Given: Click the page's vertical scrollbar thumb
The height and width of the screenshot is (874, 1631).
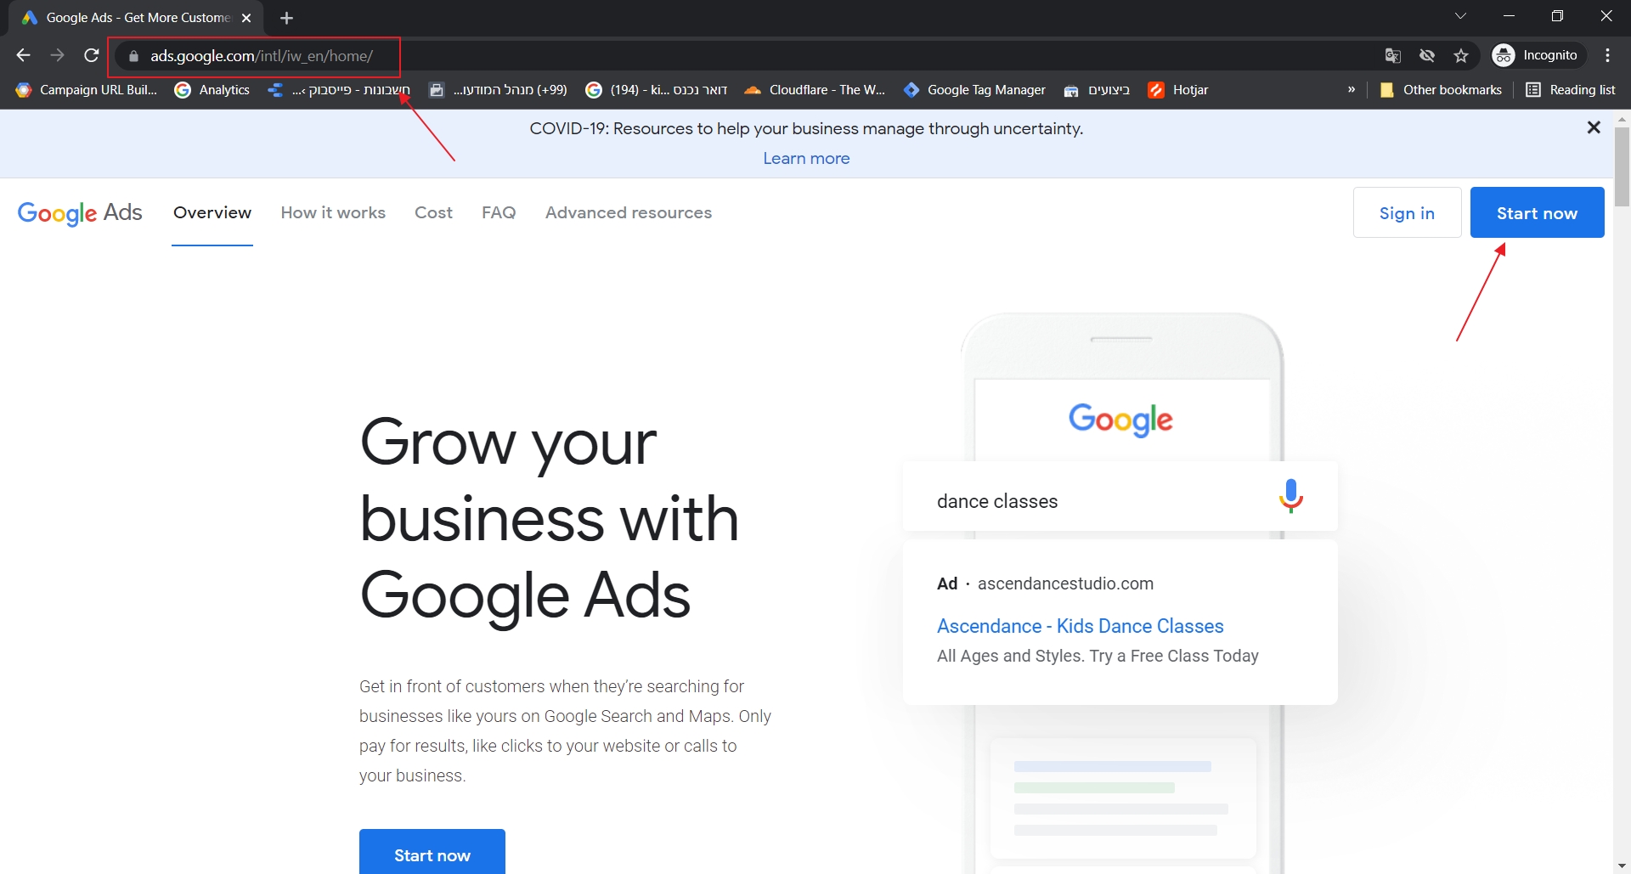Looking at the screenshot, I should (1622, 166).
